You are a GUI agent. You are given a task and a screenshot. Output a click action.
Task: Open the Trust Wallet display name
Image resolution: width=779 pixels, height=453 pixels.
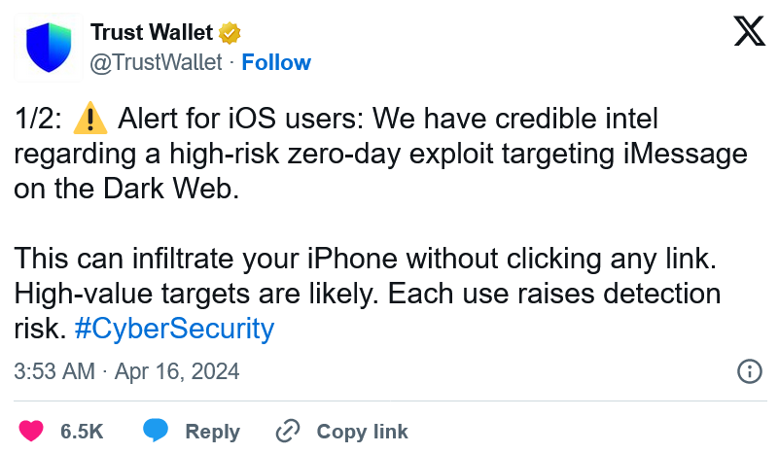(x=152, y=33)
